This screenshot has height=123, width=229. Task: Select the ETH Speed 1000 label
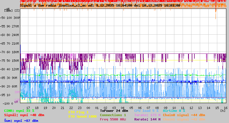82,116
